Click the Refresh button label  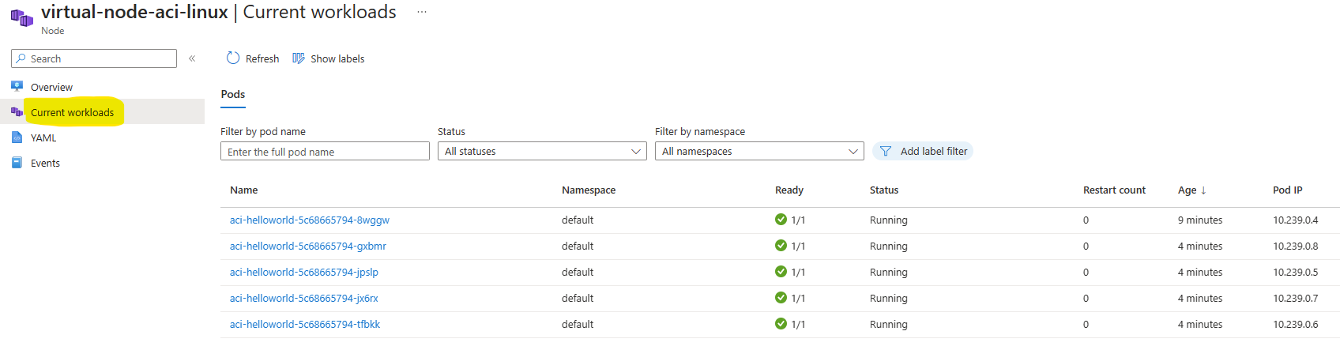coord(262,58)
